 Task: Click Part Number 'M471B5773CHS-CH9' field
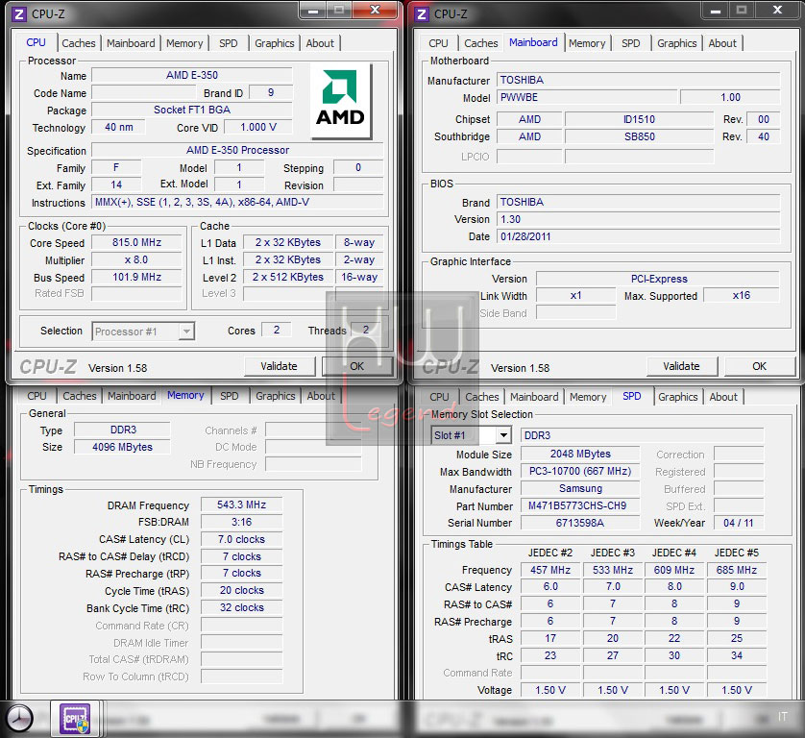click(x=580, y=505)
